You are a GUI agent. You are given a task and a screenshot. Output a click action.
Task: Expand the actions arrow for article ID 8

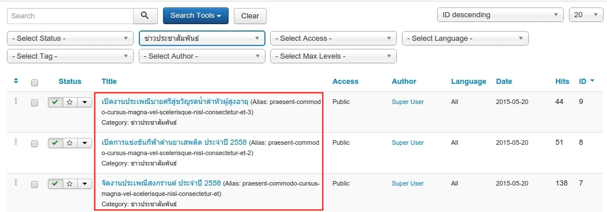pos(85,143)
